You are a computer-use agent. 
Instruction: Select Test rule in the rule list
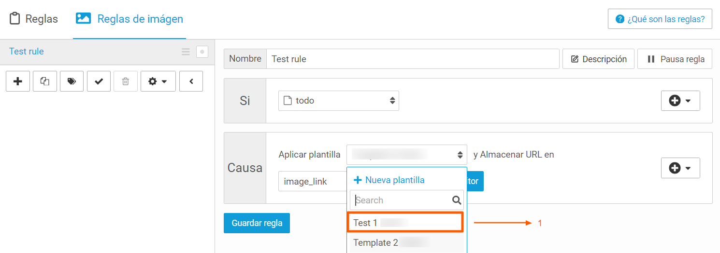click(27, 51)
